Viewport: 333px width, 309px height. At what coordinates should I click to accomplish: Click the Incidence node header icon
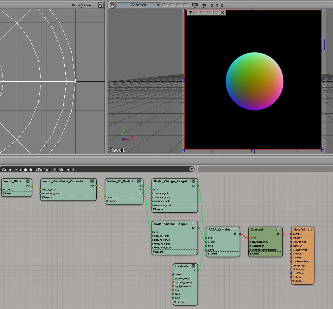coord(193,266)
